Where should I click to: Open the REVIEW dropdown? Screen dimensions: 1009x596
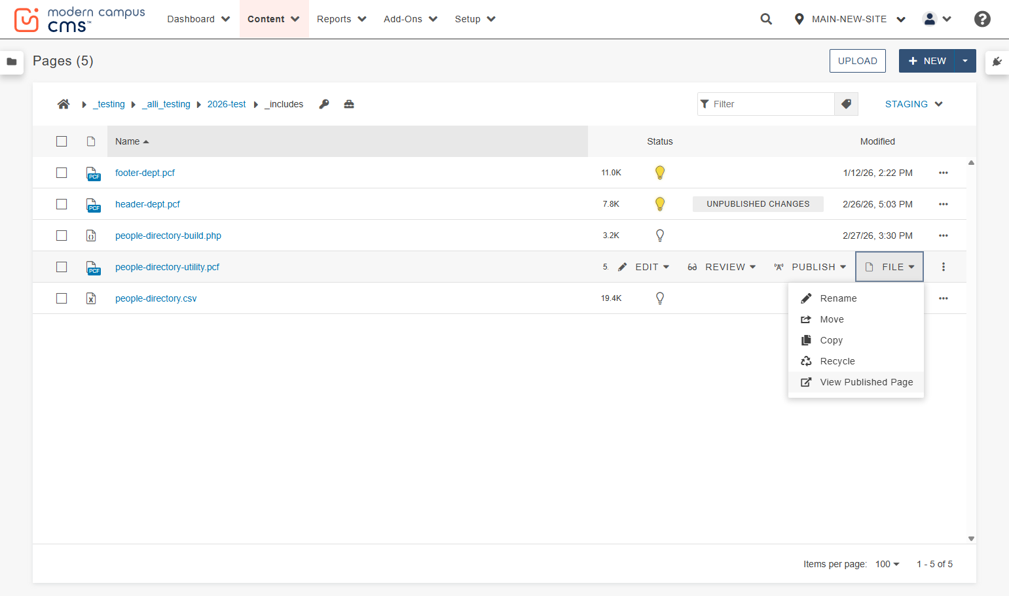[722, 267]
